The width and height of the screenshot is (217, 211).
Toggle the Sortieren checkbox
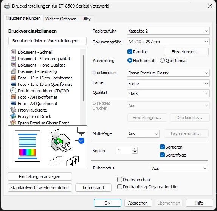pos(162,147)
